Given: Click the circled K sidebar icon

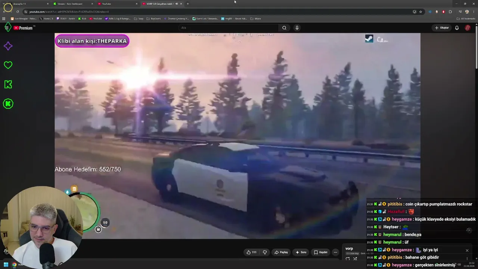Looking at the screenshot, I should coord(8,104).
